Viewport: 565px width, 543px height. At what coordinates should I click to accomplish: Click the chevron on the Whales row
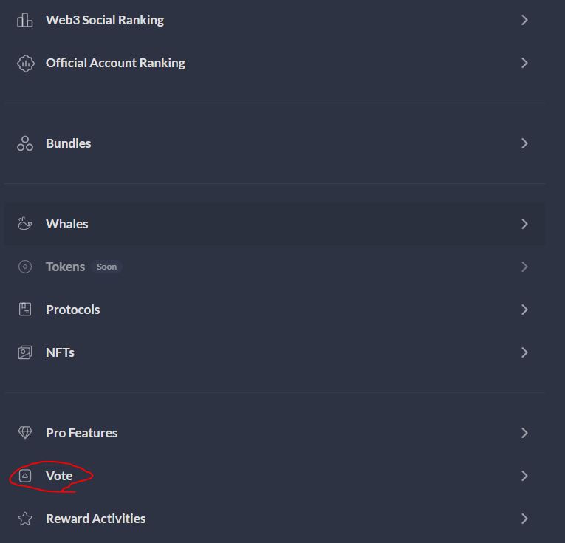pos(524,224)
